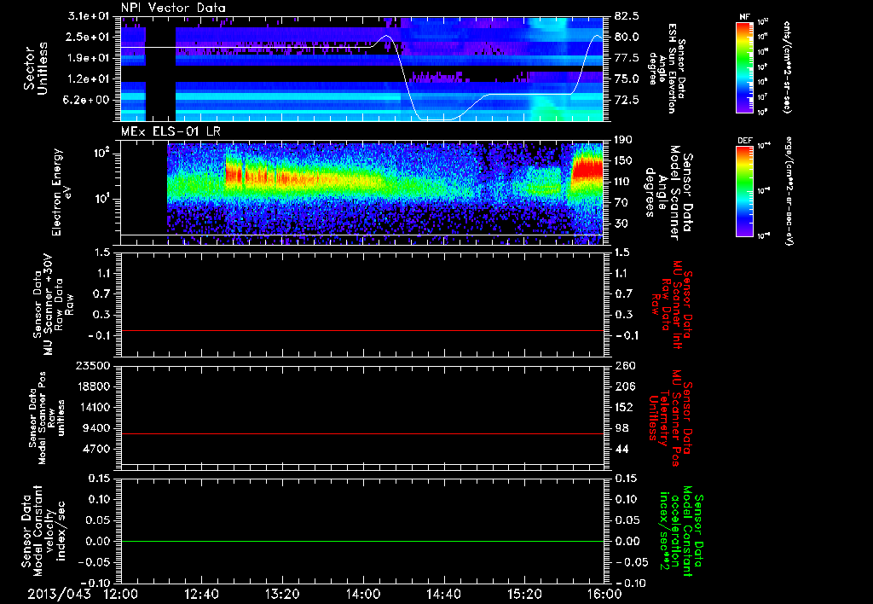Screen dimensions: 873x604
Task: Click the 'Model Scanner Pos Raw' axis title
Action: 47,418
